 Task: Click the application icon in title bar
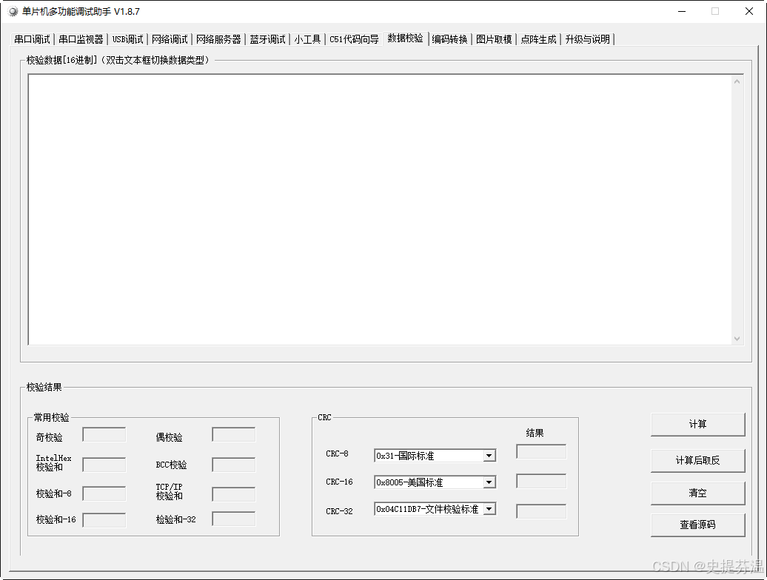(13, 11)
